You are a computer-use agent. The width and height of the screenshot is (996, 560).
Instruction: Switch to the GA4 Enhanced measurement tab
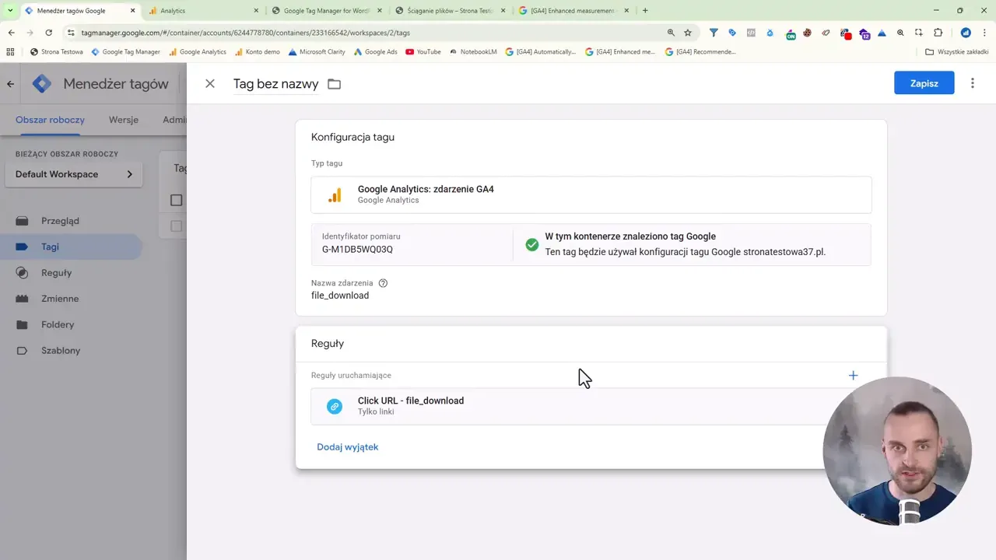[574, 11]
